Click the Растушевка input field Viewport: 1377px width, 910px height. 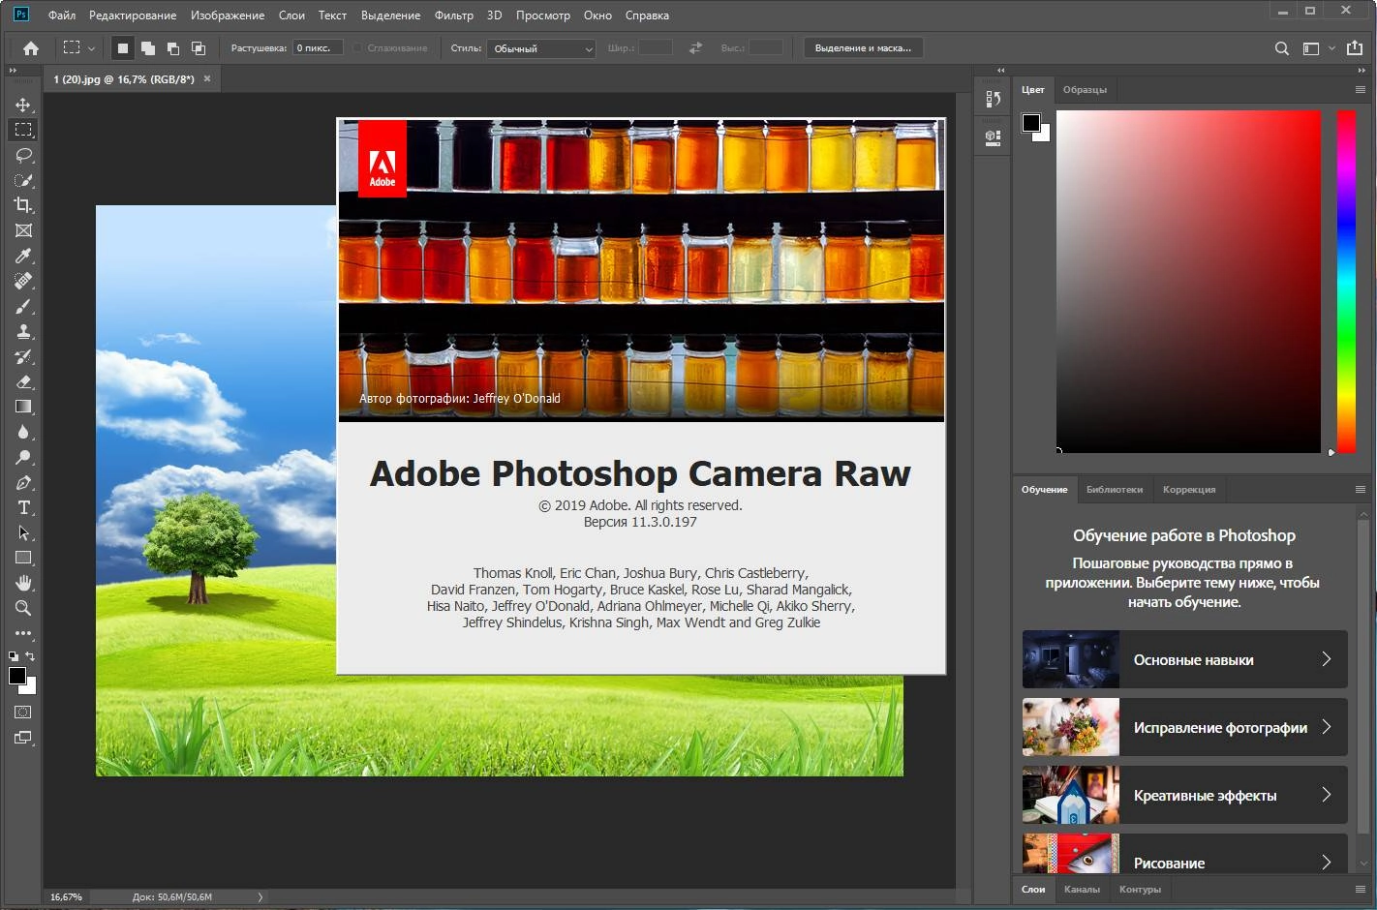click(318, 48)
